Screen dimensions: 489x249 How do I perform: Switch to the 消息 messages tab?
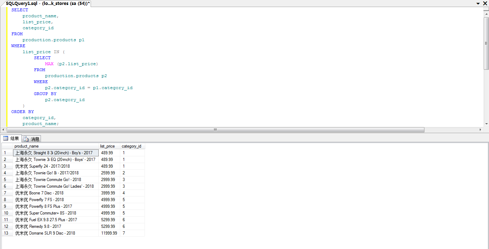click(x=32, y=139)
